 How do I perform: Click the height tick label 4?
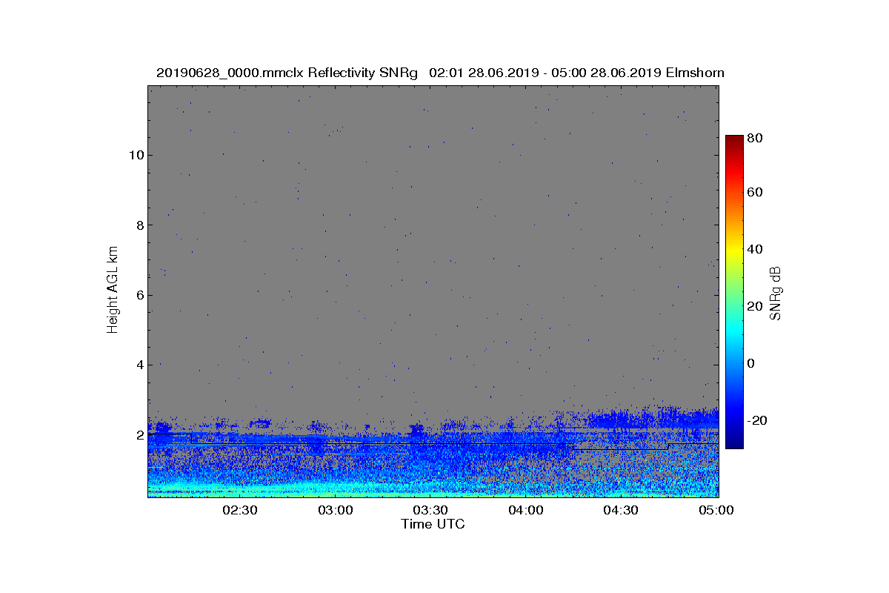pos(139,365)
